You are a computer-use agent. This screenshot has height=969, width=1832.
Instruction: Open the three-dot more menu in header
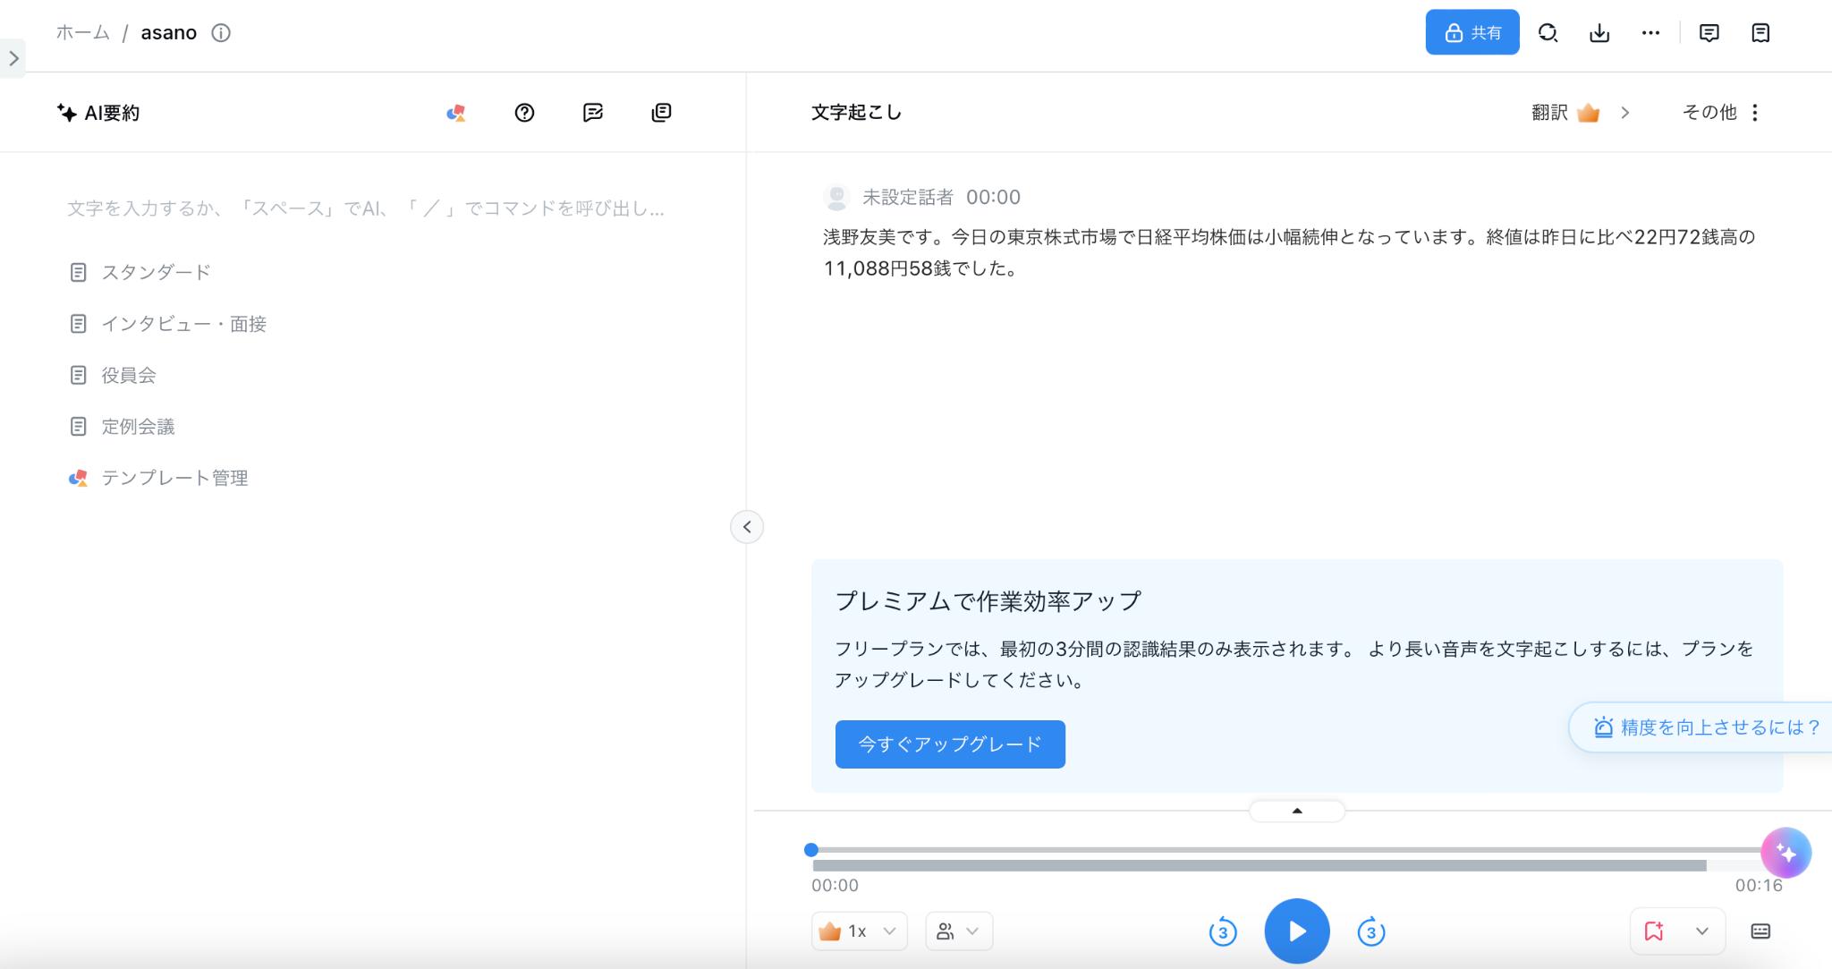pyautogui.click(x=1650, y=33)
